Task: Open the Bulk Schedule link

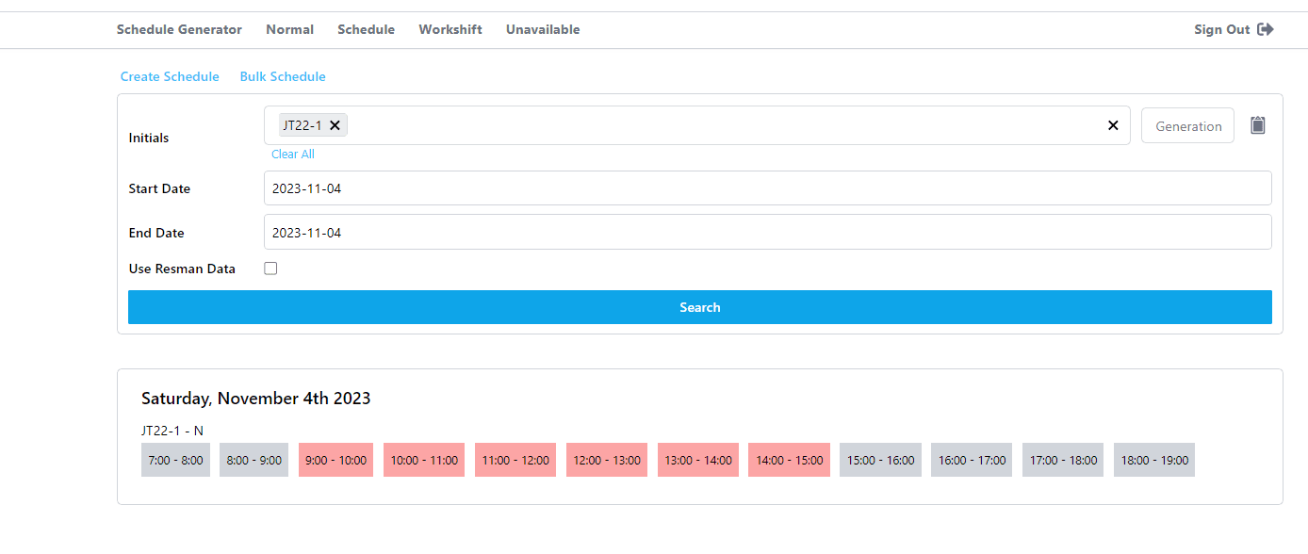Action: [283, 76]
